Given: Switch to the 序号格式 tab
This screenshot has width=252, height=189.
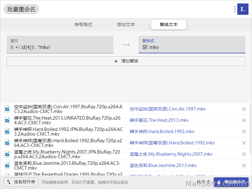Looking at the screenshot, I should point(83,24).
